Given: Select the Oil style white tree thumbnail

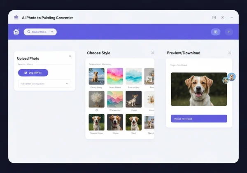Looking at the screenshot, I should [x=97, y=99].
